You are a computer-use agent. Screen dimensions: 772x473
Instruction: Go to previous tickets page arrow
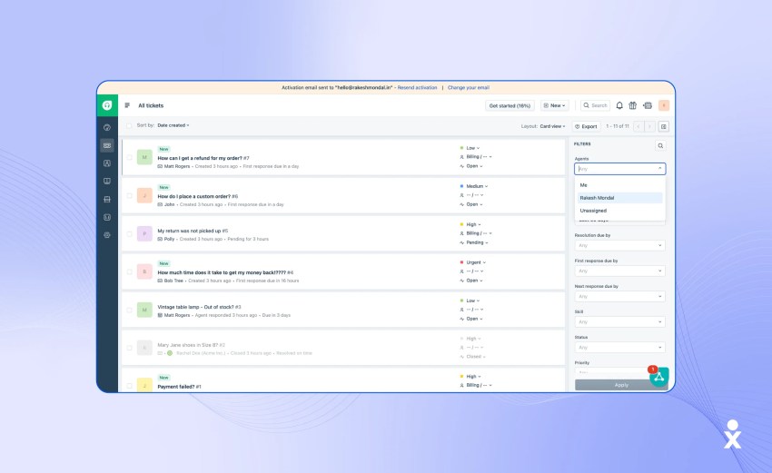[x=638, y=126]
